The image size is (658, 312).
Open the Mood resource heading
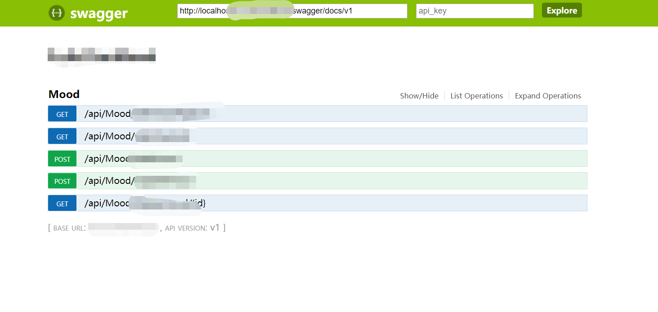64,94
